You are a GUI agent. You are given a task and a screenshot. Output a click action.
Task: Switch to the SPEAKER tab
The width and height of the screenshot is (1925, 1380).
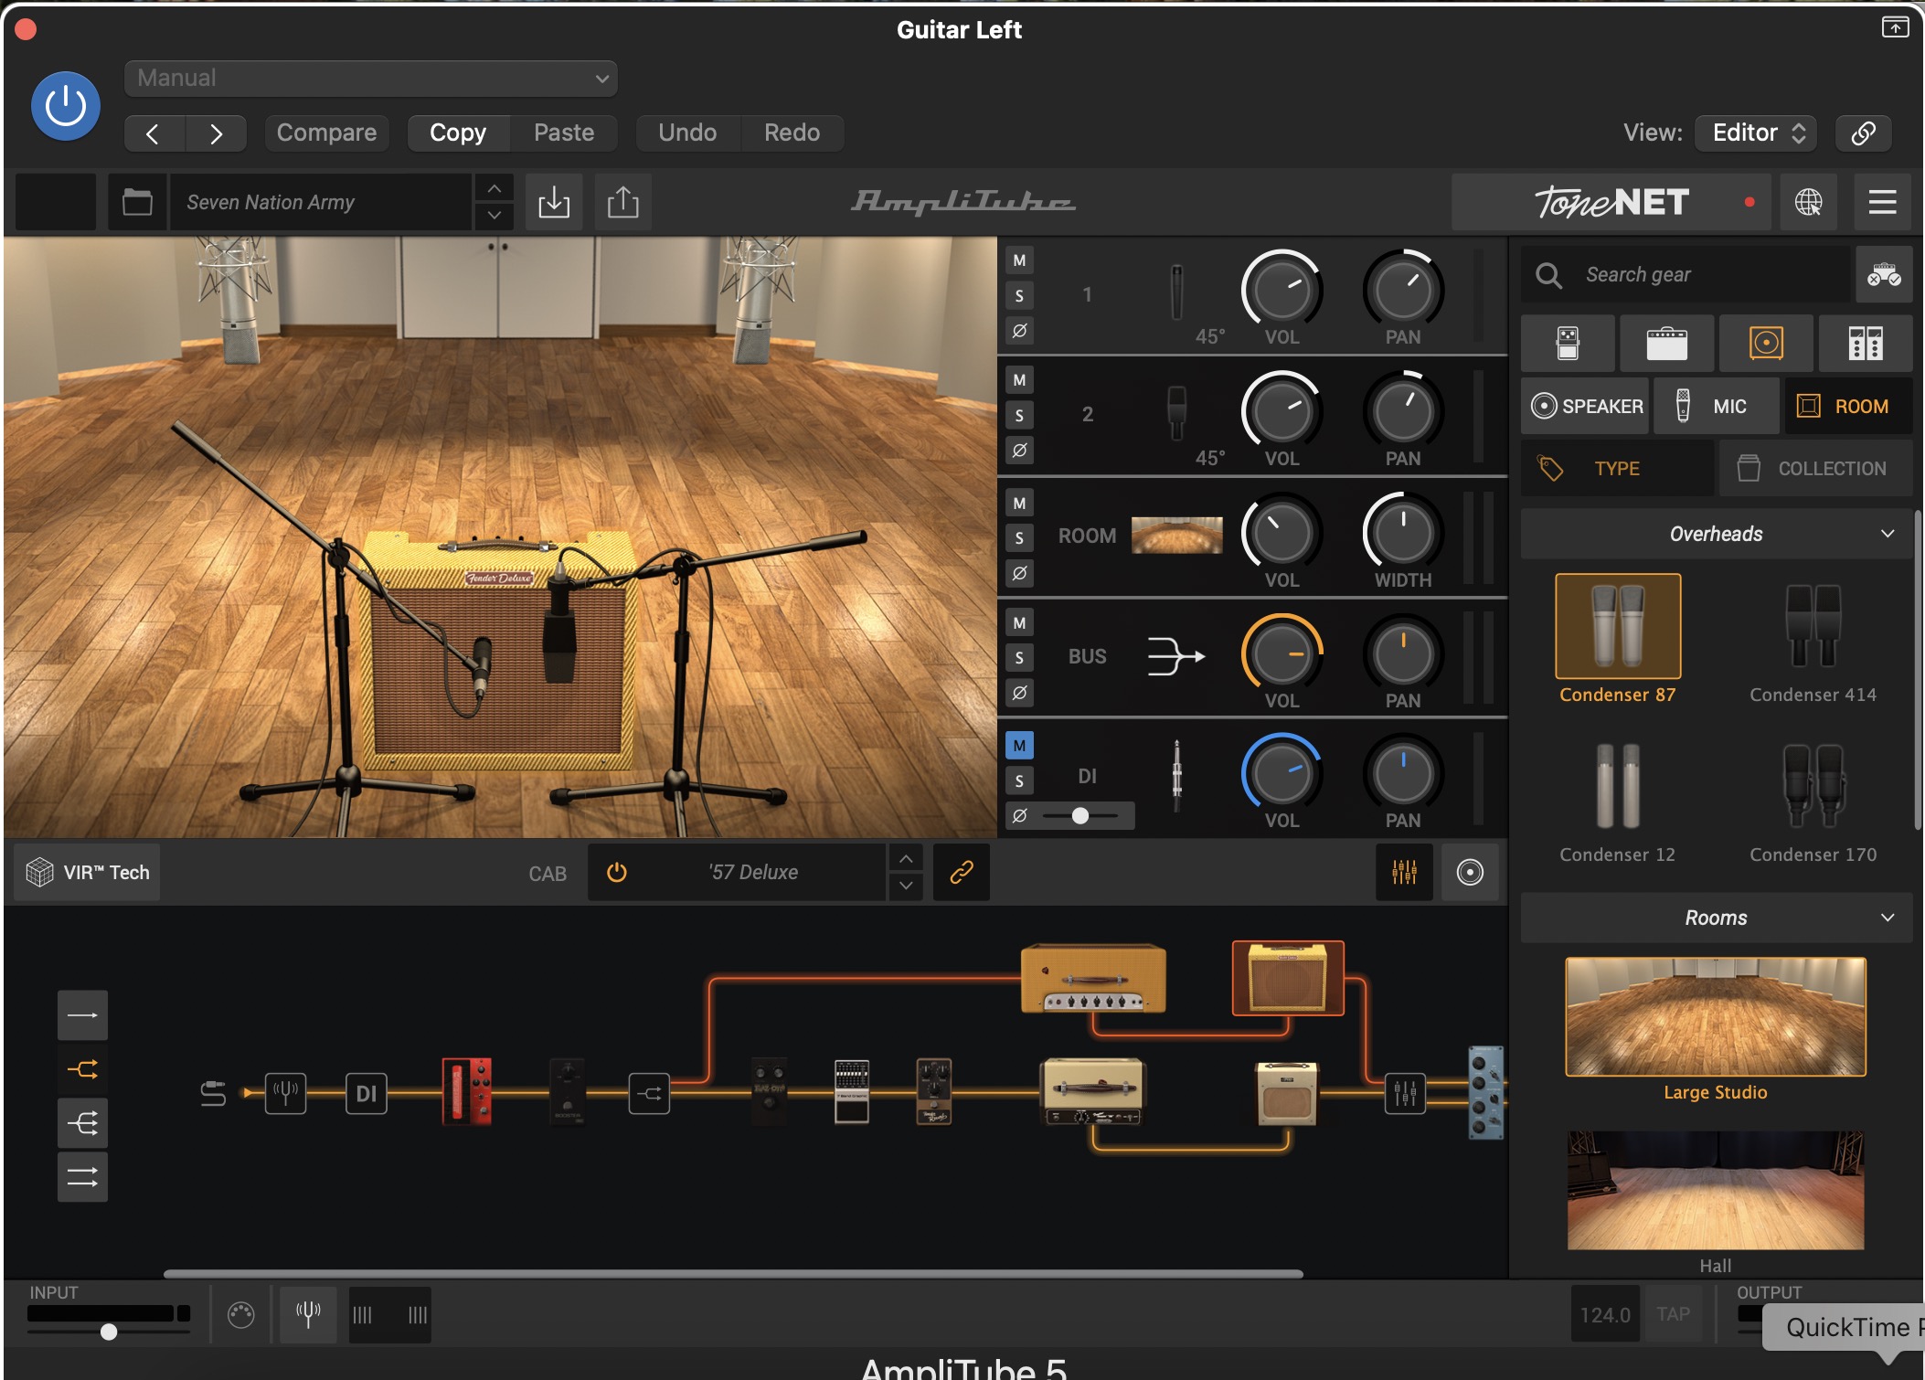(1585, 407)
